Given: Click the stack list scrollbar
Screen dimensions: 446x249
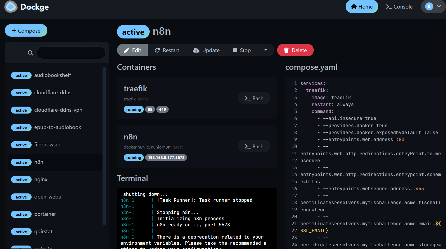Looking at the screenshot, I should (104, 146).
